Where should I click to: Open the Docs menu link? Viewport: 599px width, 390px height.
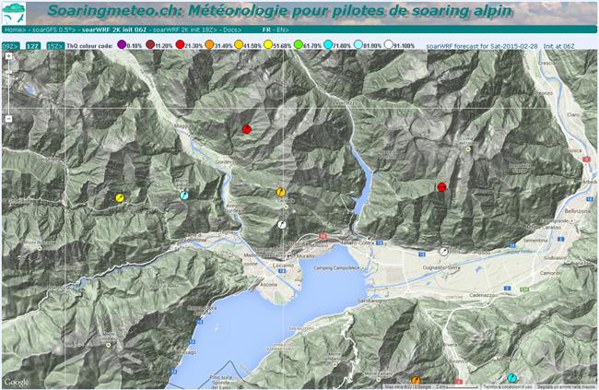tap(232, 30)
